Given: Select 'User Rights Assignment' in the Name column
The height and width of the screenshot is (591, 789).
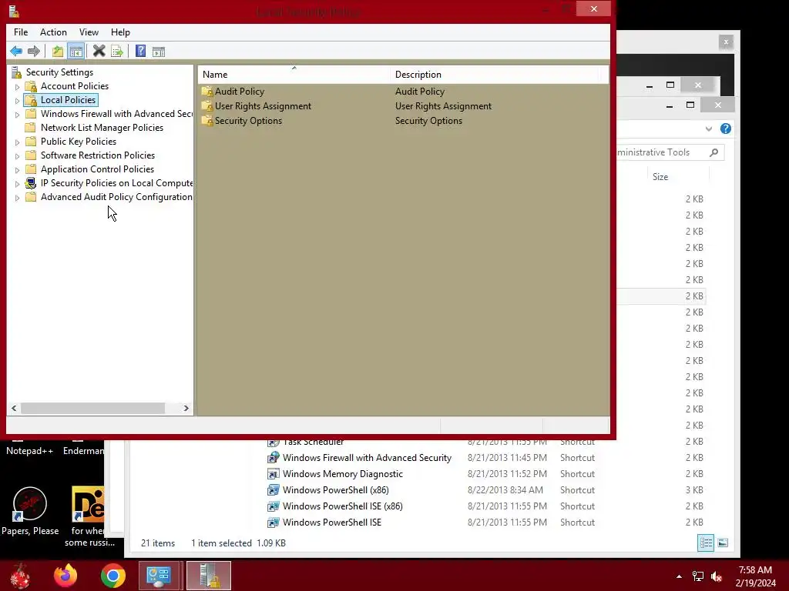Looking at the screenshot, I should [x=263, y=106].
